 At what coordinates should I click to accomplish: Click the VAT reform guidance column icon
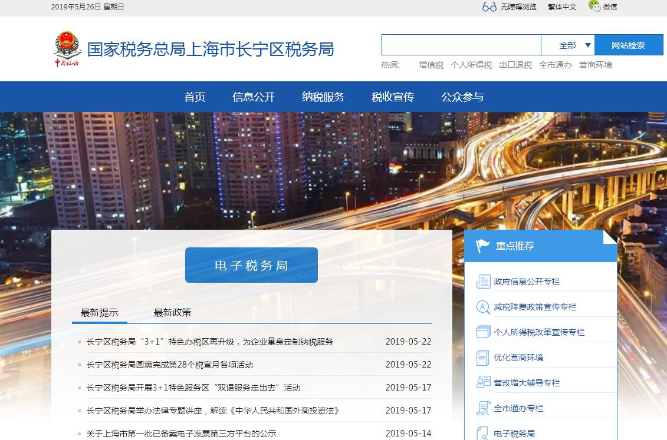483,383
